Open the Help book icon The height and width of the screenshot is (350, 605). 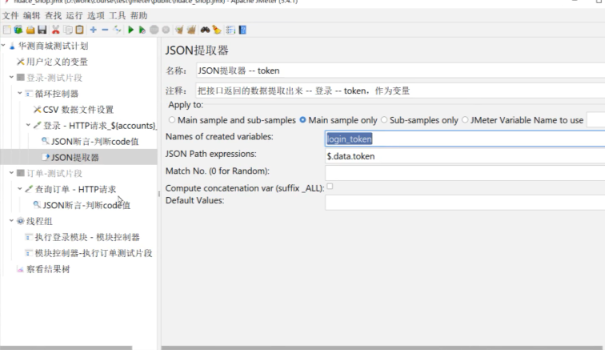pos(242,30)
